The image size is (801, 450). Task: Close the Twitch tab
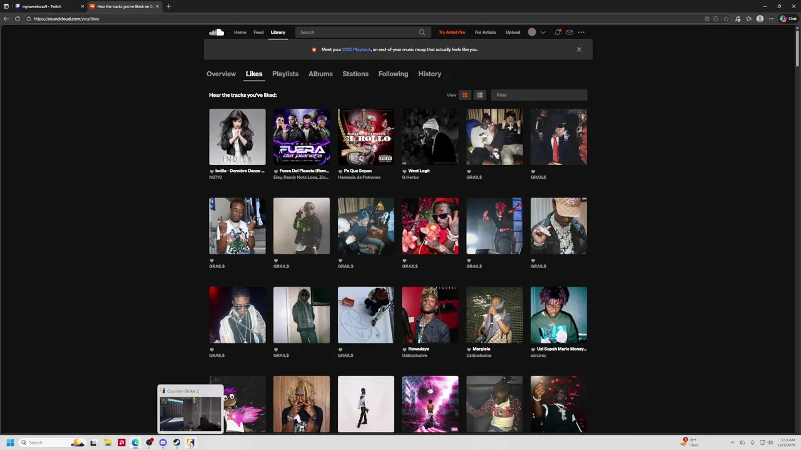click(x=82, y=6)
